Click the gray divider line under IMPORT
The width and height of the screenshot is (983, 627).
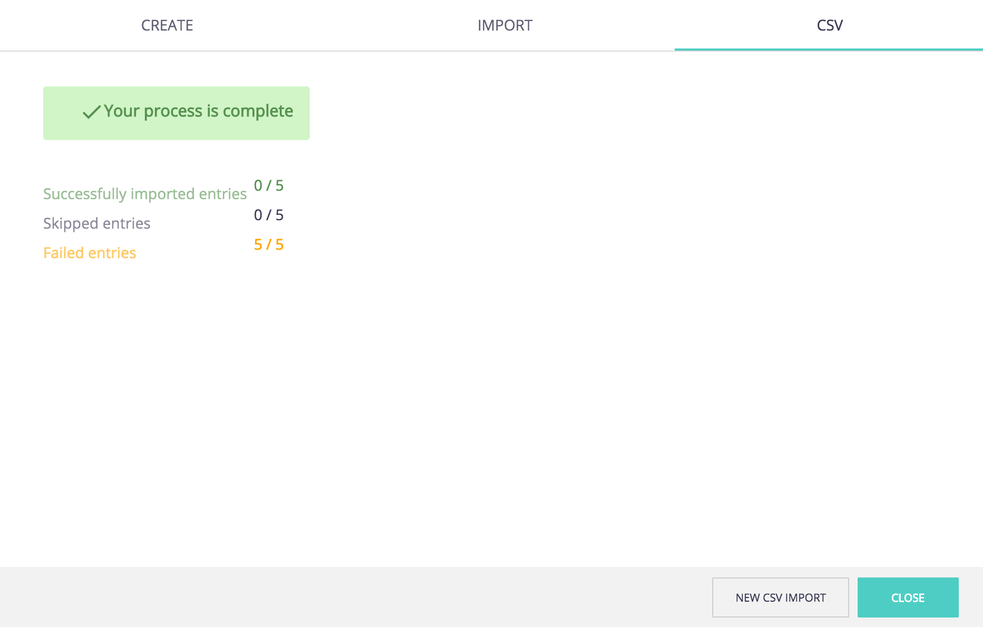(506, 51)
